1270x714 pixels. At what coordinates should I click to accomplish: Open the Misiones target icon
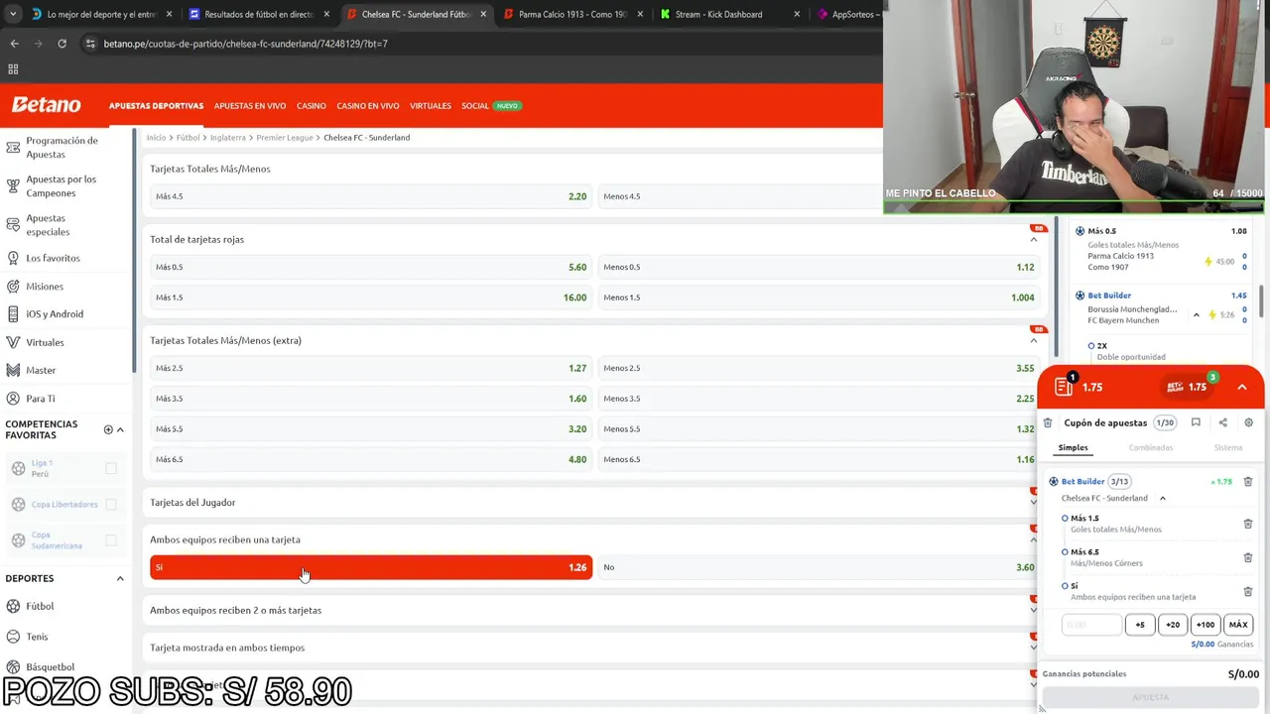13,287
